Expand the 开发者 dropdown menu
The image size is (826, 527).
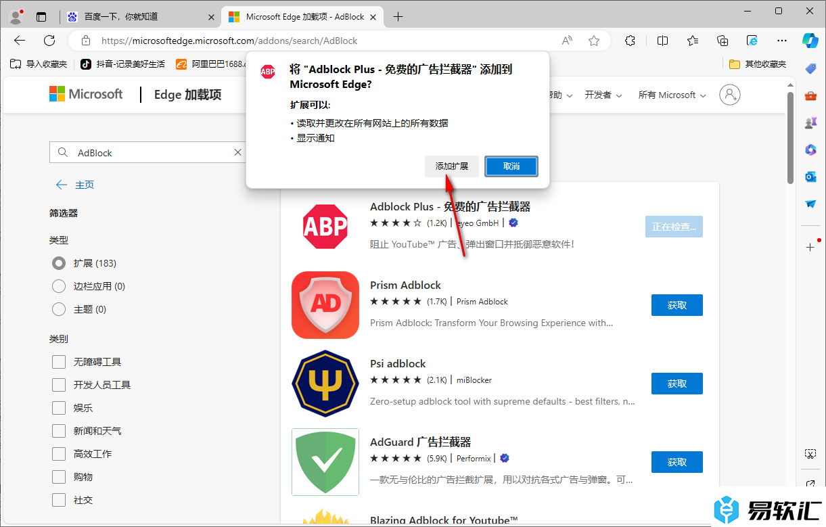click(603, 95)
